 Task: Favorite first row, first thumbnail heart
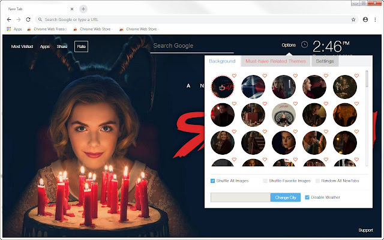click(234, 76)
